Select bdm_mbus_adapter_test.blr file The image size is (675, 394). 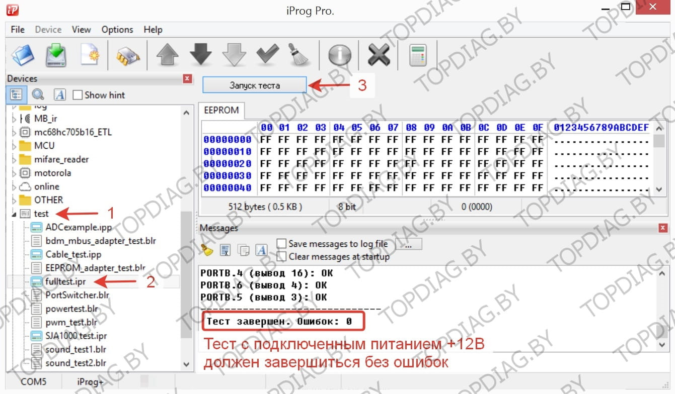pos(101,241)
